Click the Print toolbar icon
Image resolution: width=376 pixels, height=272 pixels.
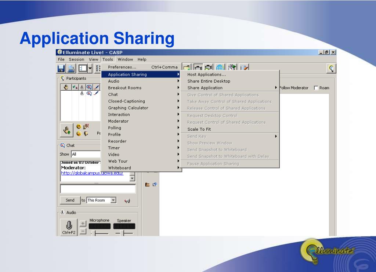pyautogui.click(x=71, y=69)
